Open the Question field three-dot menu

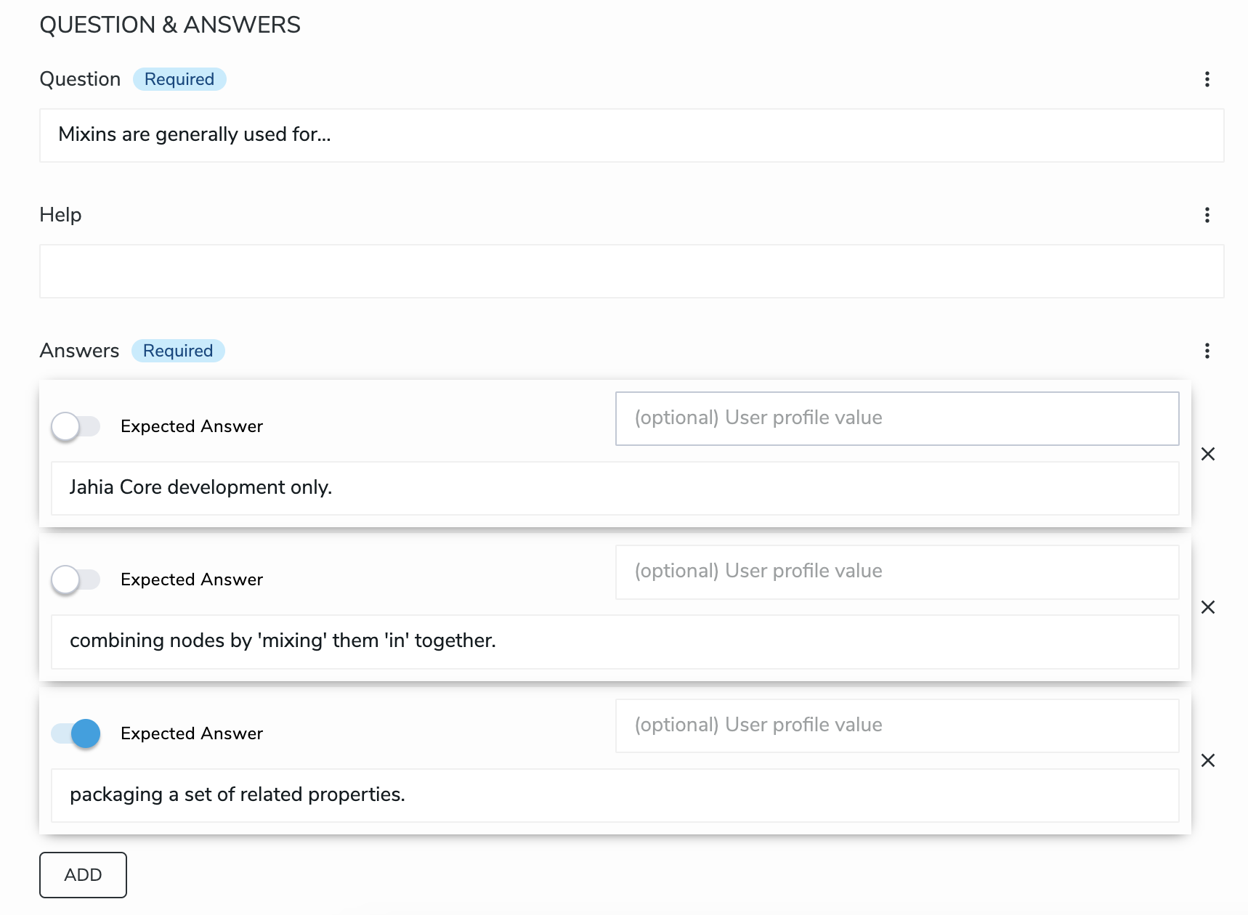click(x=1207, y=79)
